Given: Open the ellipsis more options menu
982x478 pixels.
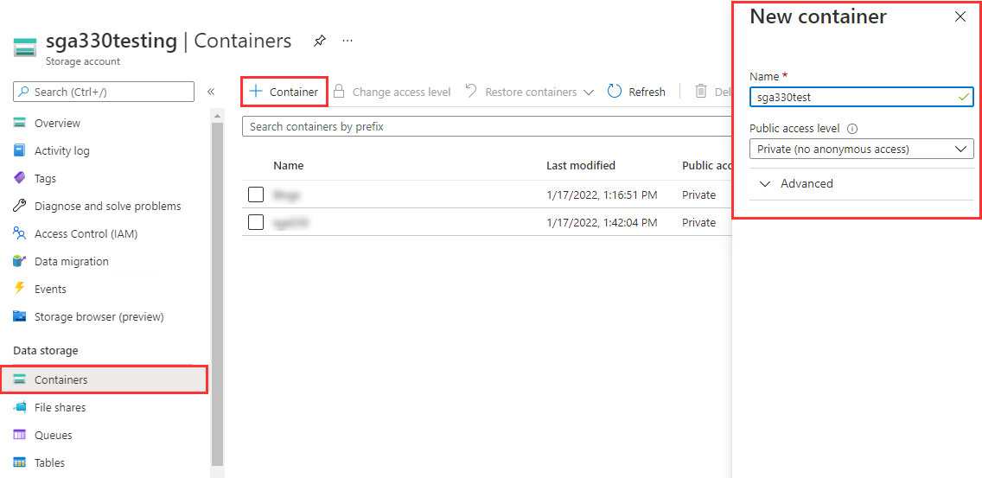Looking at the screenshot, I should [347, 41].
